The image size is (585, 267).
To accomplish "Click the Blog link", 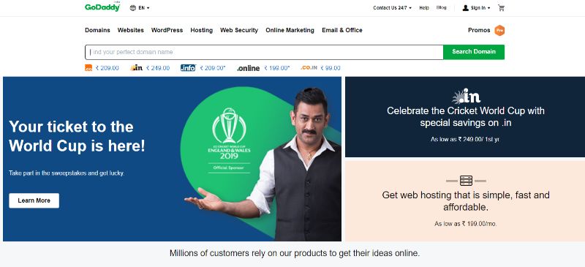I will click(x=442, y=7).
